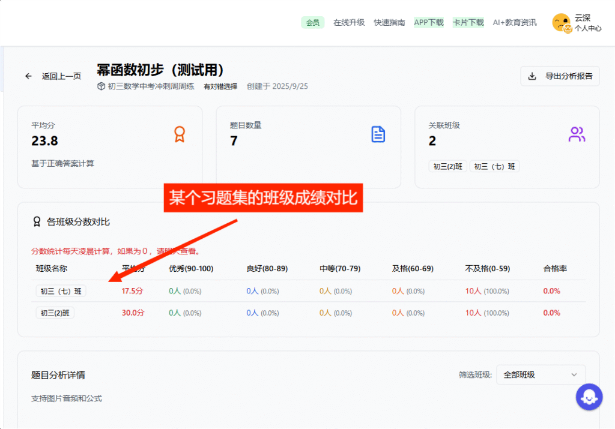Select the 初三(2)班 tag in linked classes card
Screen dimensions: 615x429
tap(447, 167)
